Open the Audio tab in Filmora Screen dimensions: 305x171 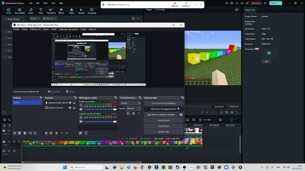click(x=30, y=11)
